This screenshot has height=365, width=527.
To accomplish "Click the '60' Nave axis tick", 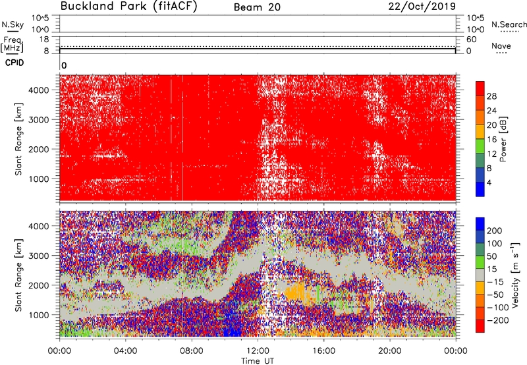I will click(472, 40).
